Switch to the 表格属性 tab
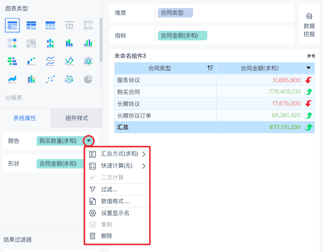323x252 pixels. (x=25, y=118)
